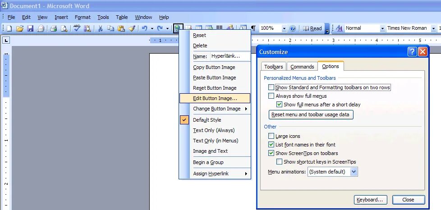This screenshot has height=210, width=441.
Task: Open the Styles and Formatting icon
Action: pyautogui.click(x=339, y=28)
